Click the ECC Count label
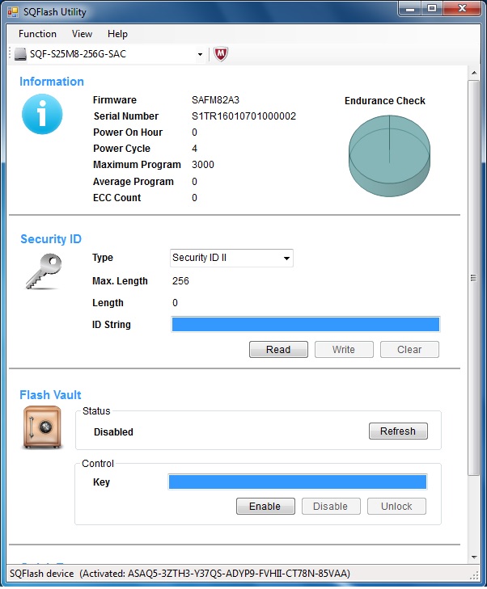 [117, 198]
